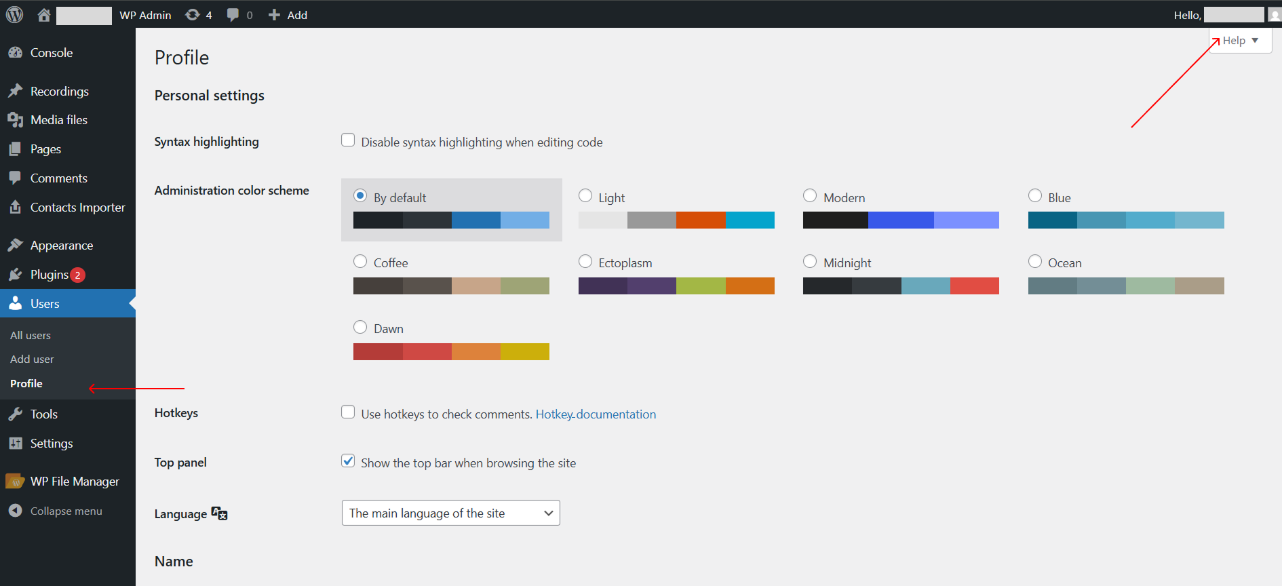The width and height of the screenshot is (1282, 586).
Task: Open the Plugins menu icon
Action: click(15, 275)
